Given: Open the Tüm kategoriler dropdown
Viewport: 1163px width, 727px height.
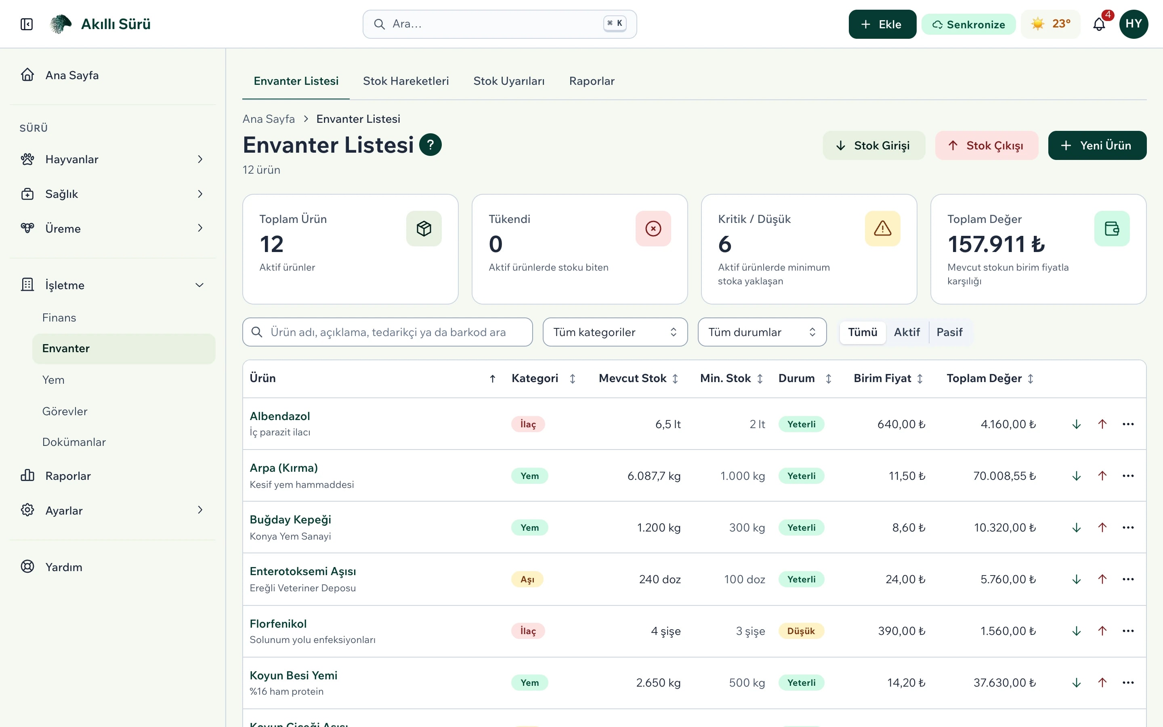Looking at the screenshot, I should tap(615, 332).
